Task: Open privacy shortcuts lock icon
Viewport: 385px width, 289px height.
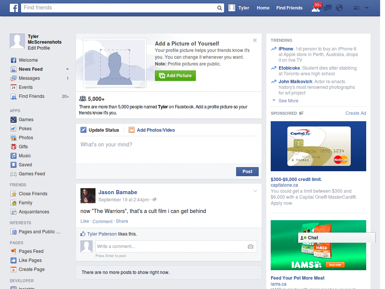Action: coord(356,8)
